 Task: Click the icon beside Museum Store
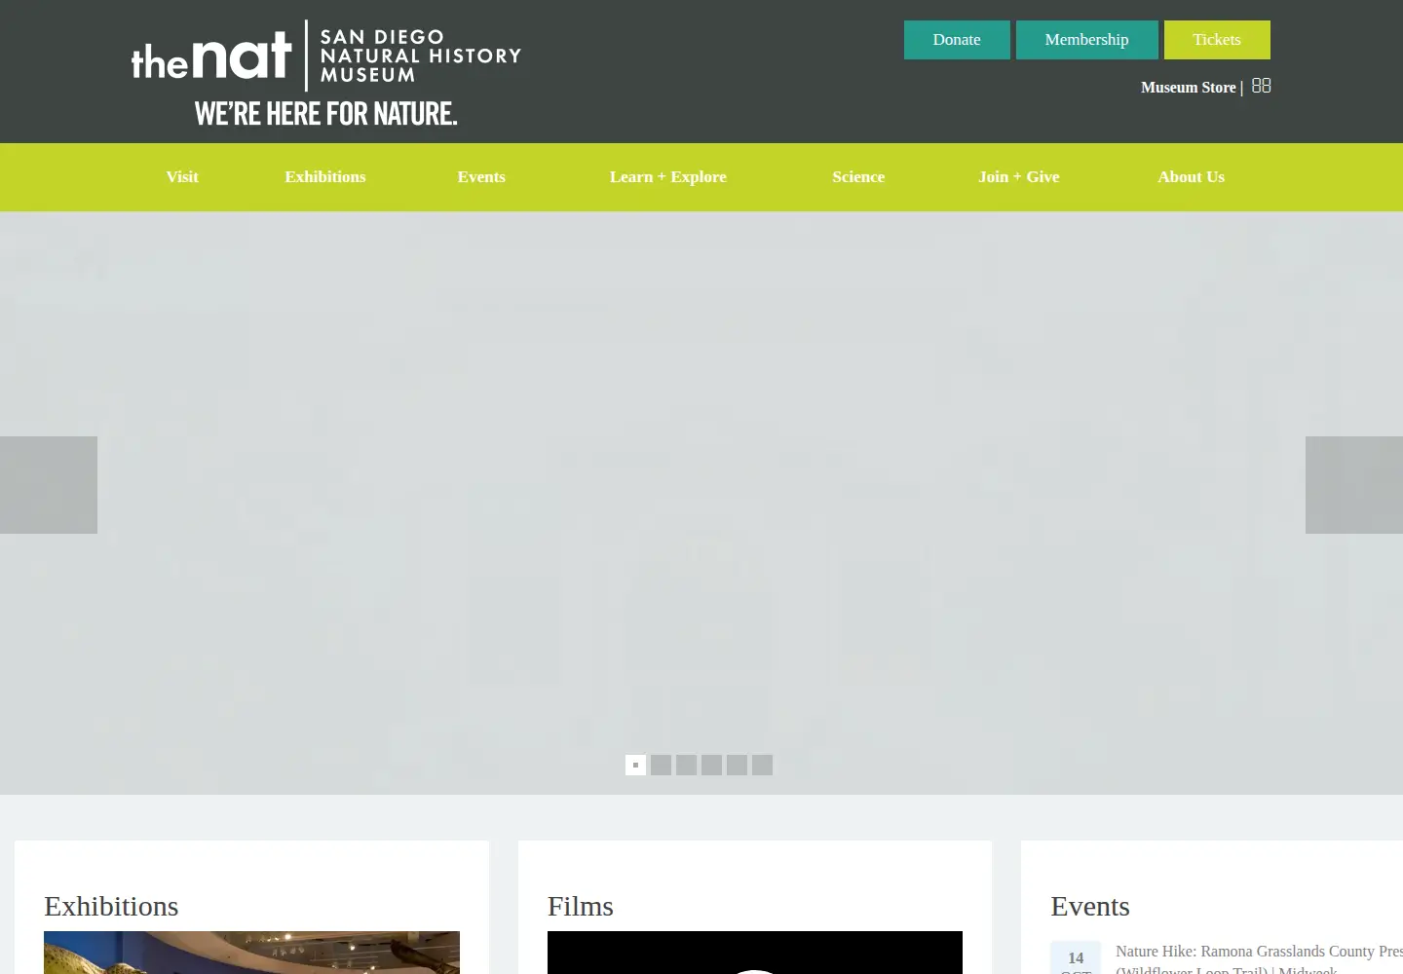click(1261, 86)
